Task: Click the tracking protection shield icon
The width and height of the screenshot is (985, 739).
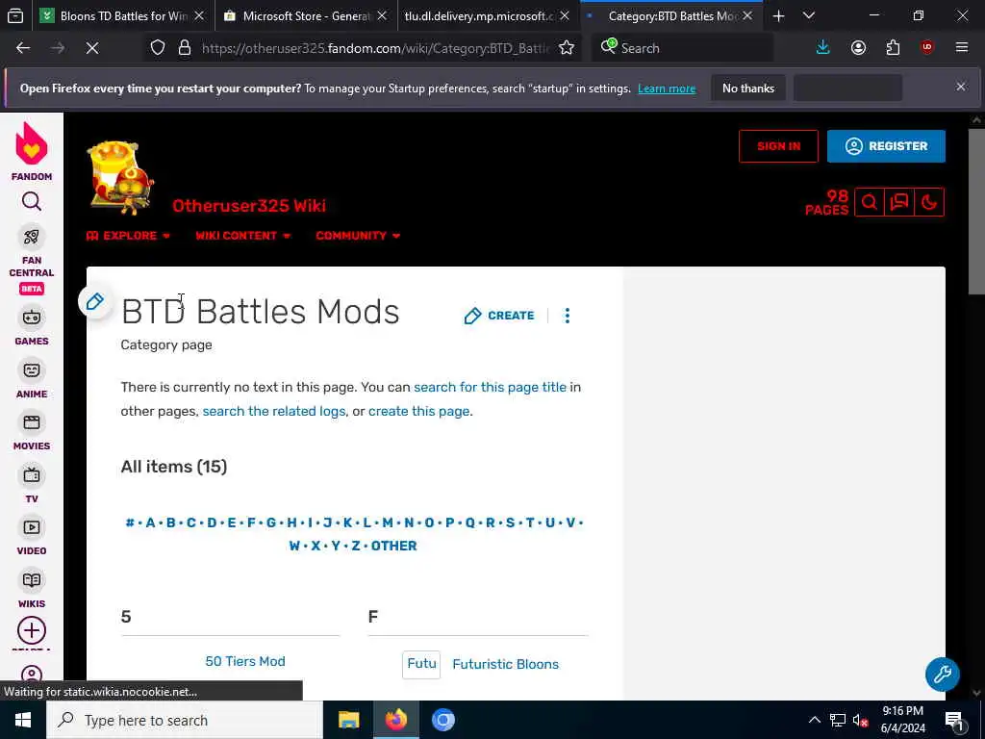Action: click(158, 48)
